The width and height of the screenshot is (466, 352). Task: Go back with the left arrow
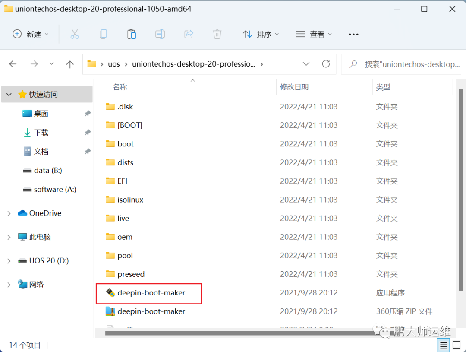[x=13, y=64]
